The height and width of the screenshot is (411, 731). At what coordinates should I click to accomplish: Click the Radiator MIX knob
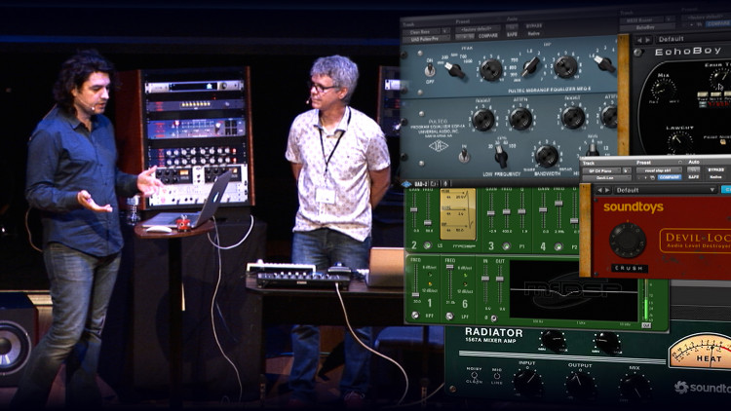635,388
